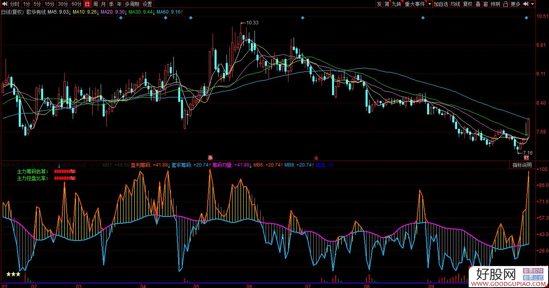
Task: Expand the dropdown arrow at the toolbar's right end
Action: [x=533, y=4]
